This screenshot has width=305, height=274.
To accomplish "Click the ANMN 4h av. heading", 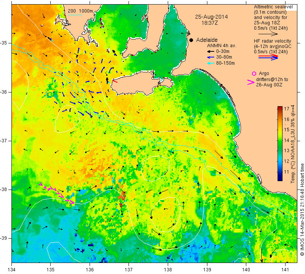I will tap(222, 46).
